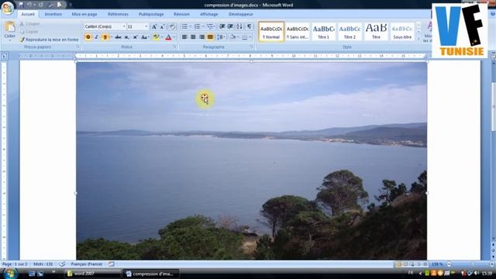
Task: Apply the Sous-titre style
Action: 402,32
